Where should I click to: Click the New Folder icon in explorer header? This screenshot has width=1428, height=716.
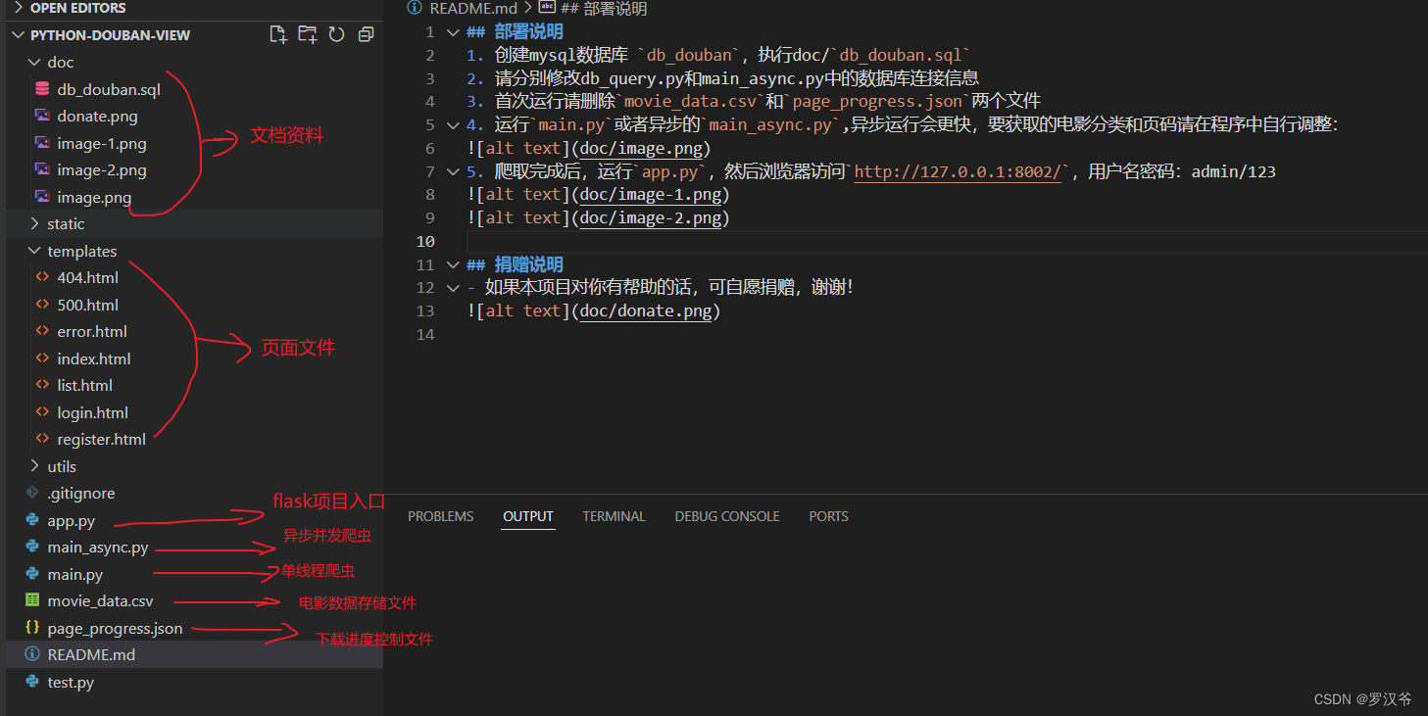pyautogui.click(x=308, y=35)
